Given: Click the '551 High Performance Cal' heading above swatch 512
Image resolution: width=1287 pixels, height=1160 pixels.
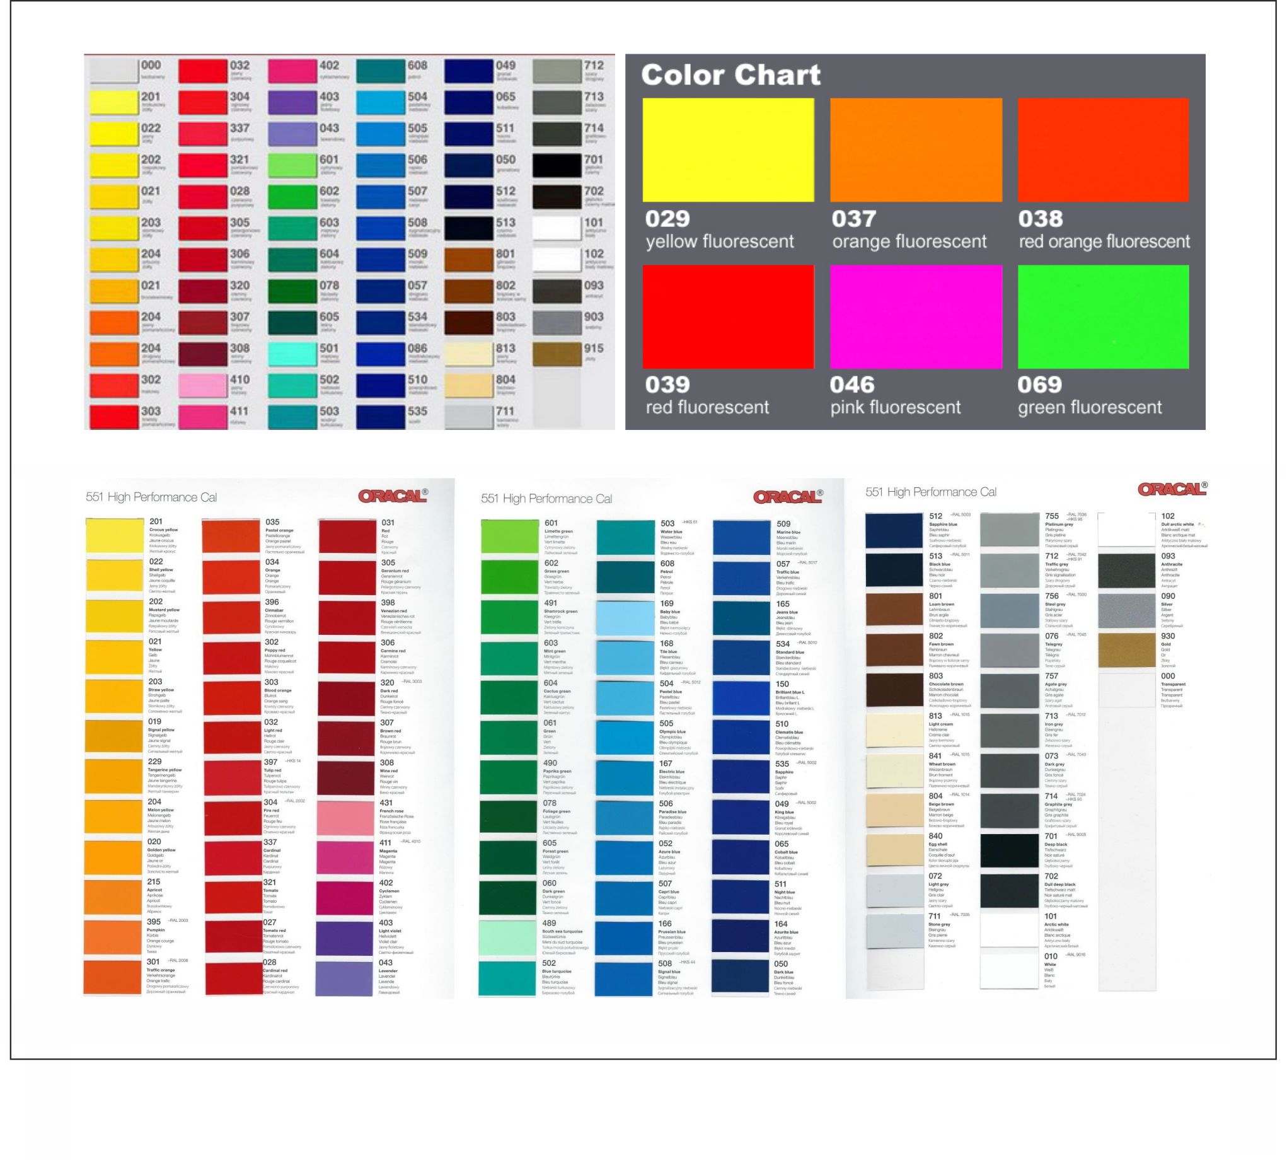Looking at the screenshot, I should [x=930, y=492].
